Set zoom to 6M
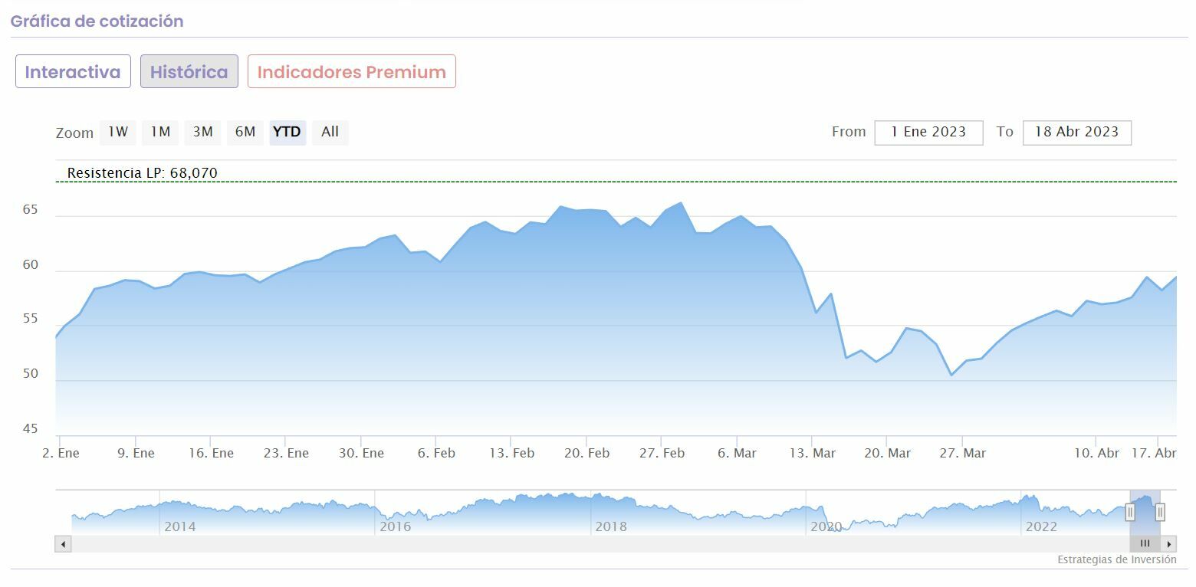The height and width of the screenshot is (587, 1196). pos(245,132)
